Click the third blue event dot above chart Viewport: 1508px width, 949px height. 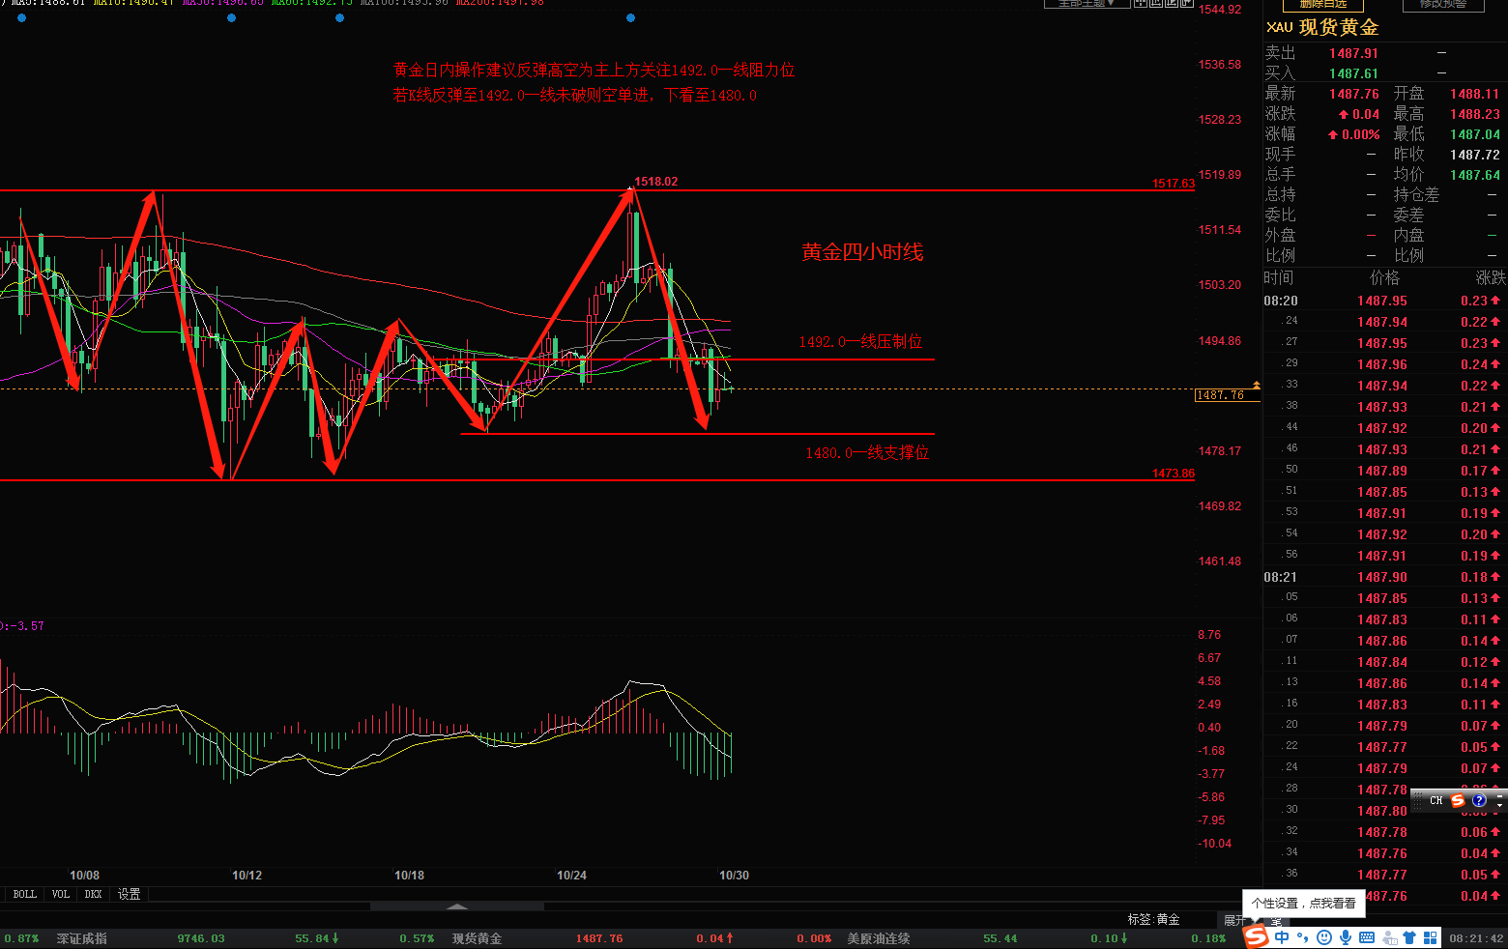(339, 17)
